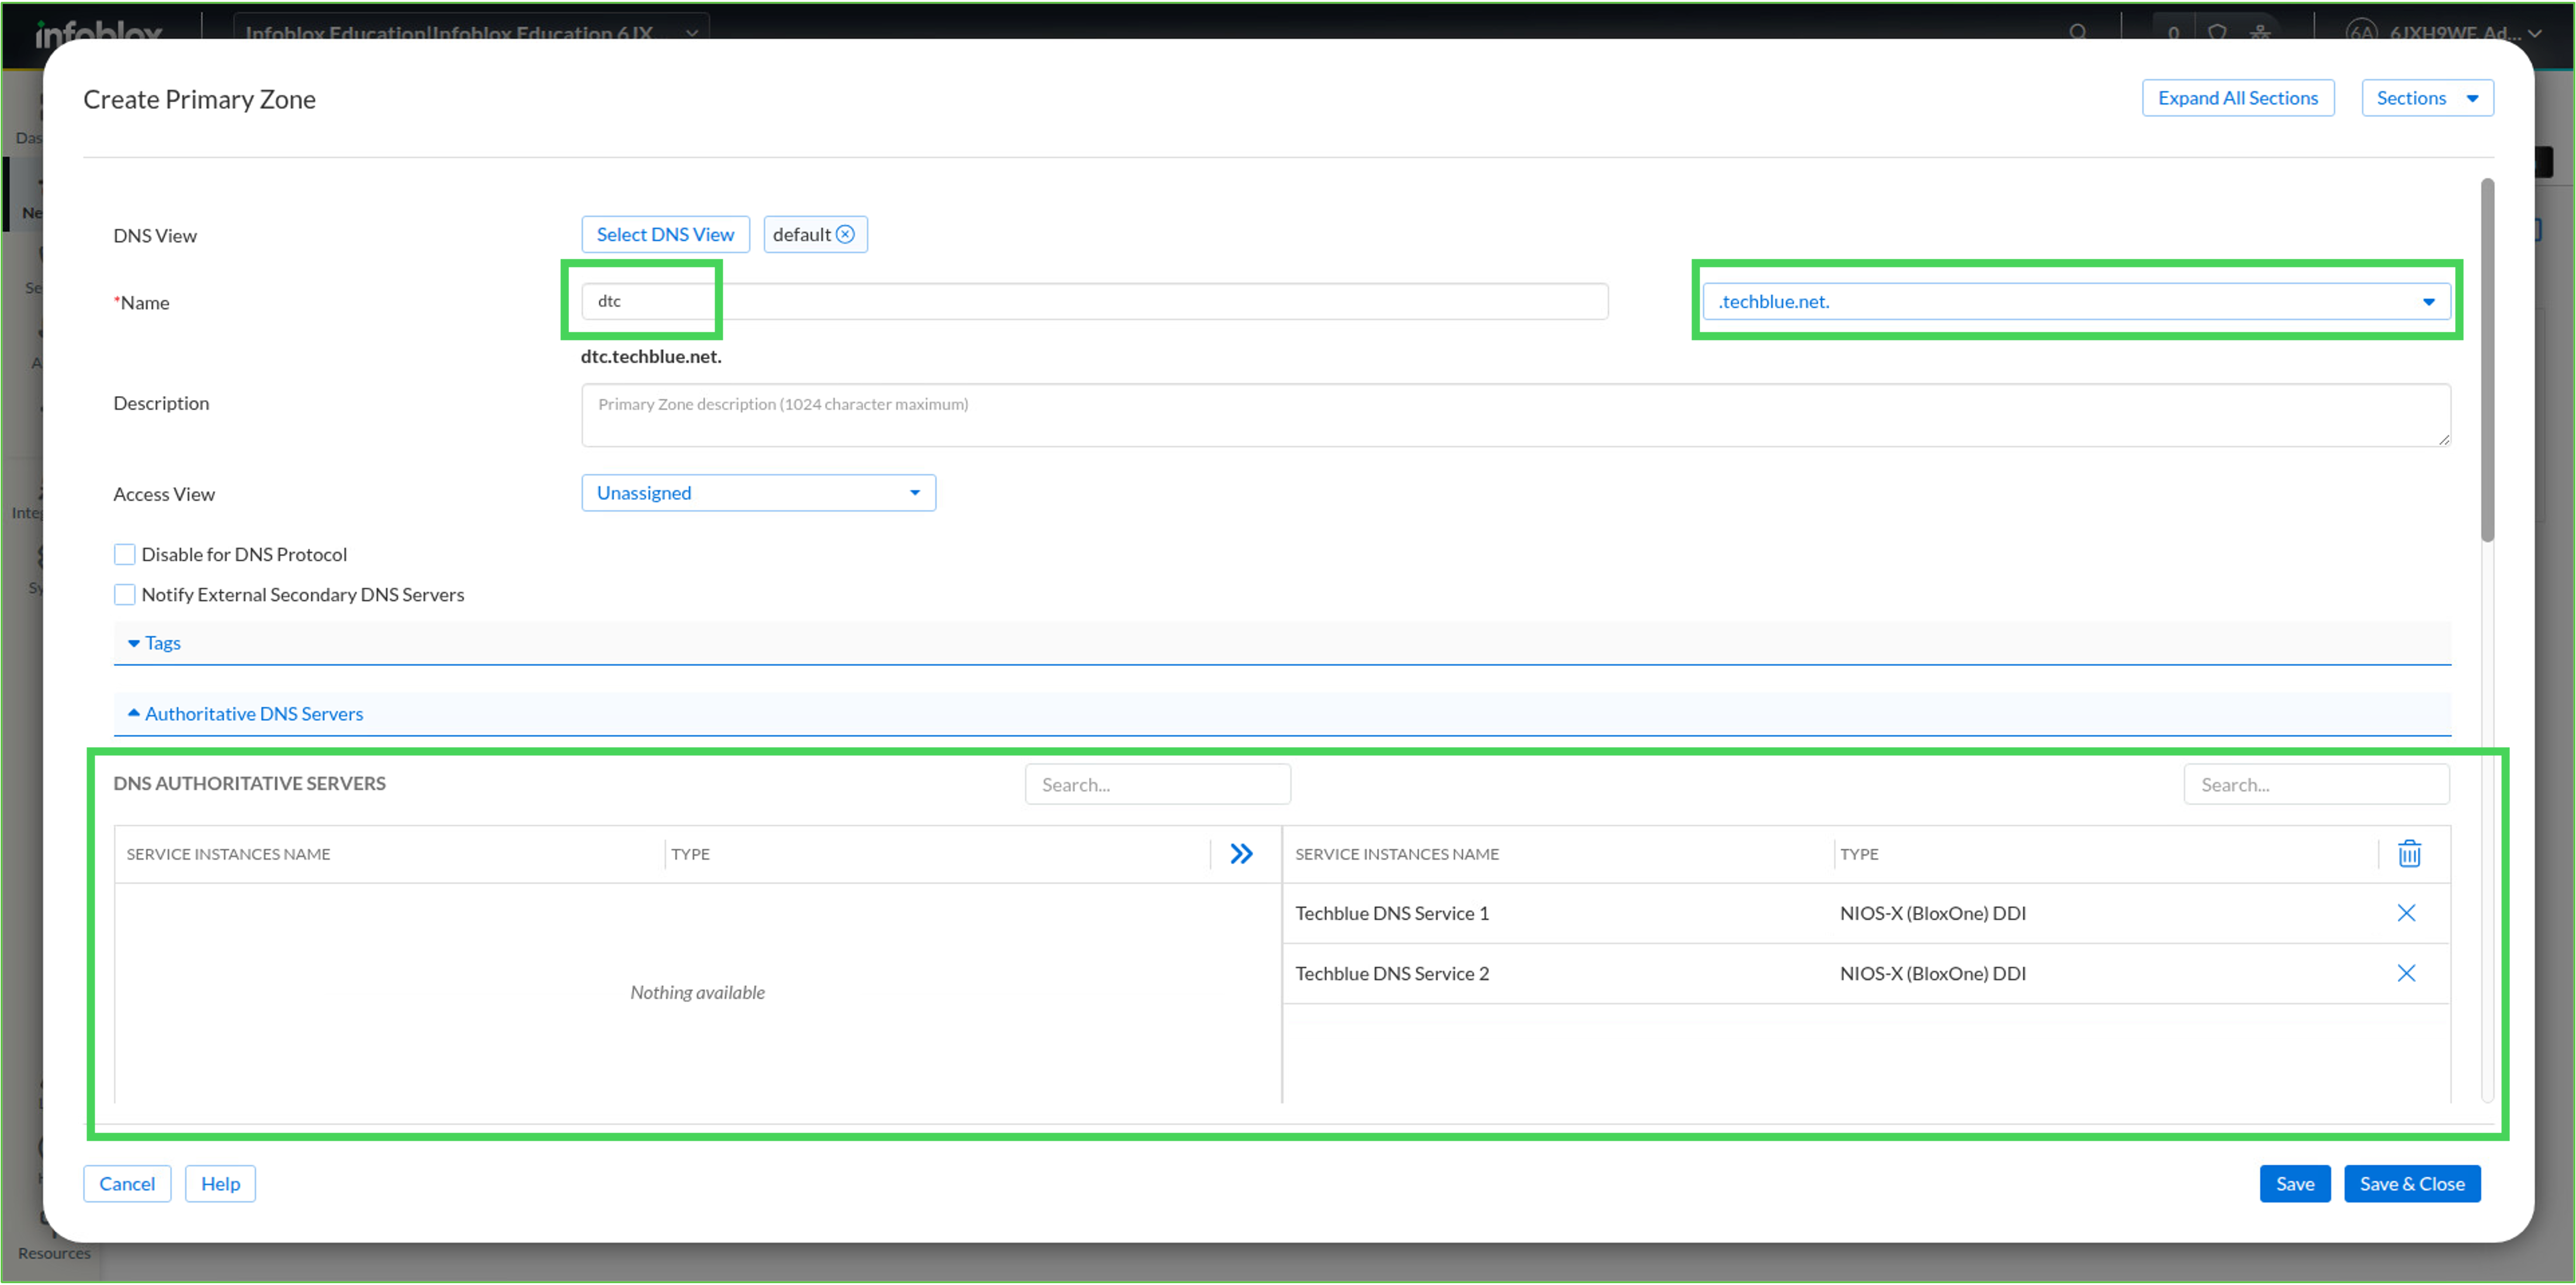The image size is (2576, 1285).
Task: Remove Techblue DNS Service 2 from list
Action: point(2407,973)
